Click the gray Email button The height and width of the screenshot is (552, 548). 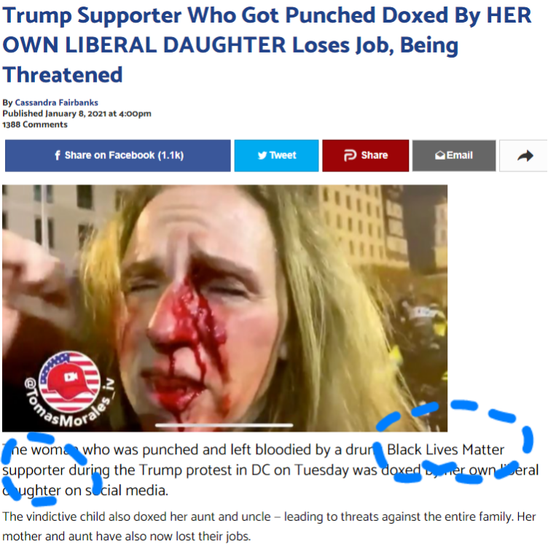454,155
